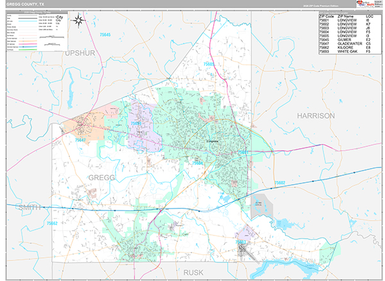Select the 75647 Gladewater table row
This screenshot has height=281, width=385.
click(346, 44)
